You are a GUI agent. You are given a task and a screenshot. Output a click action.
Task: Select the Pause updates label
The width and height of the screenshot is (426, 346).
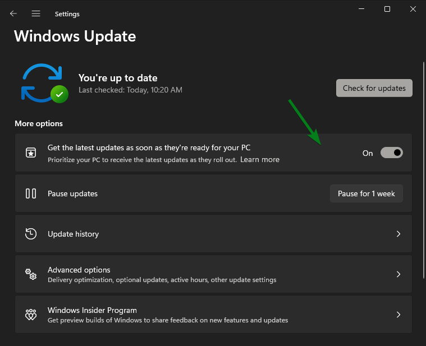tap(72, 193)
